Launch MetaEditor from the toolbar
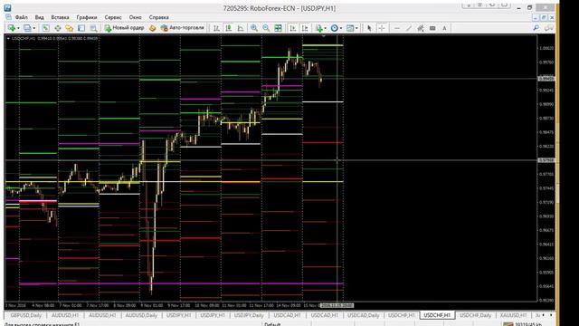Image resolution: width=579 pixels, height=326 pixels. [153, 28]
